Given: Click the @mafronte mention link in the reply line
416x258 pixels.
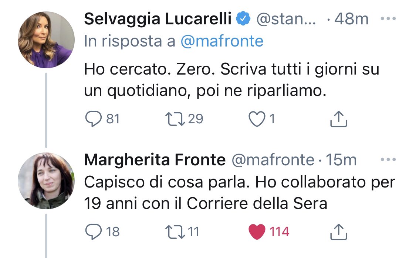Looking at the screenshot, I should click(x=222, y=41).
